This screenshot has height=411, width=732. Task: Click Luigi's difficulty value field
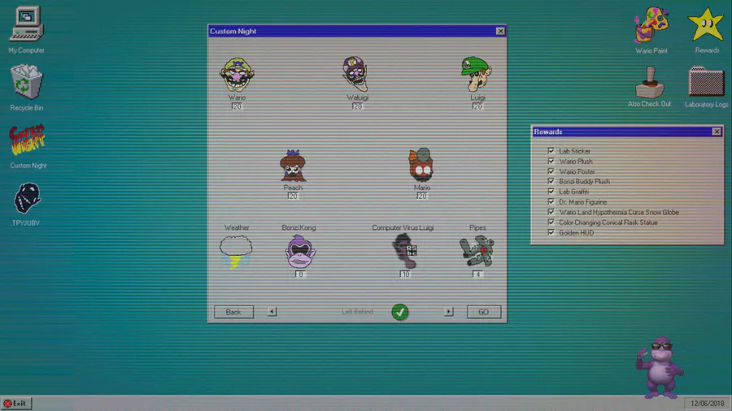[x=477, y=106]
